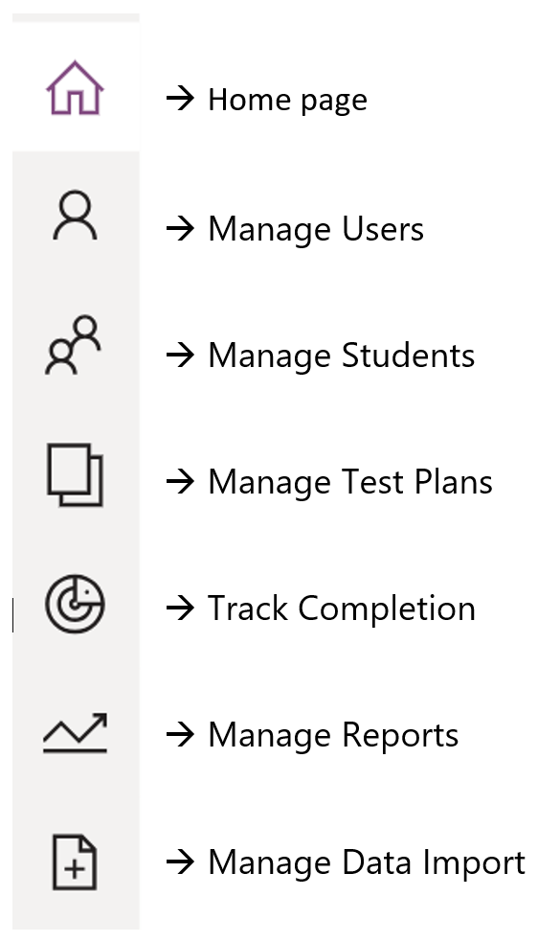Image resolution: width=560 pixels, height=942 pixels.
Task: Open the two-person Manage Students icon
Action: click(x=73, y=345)
